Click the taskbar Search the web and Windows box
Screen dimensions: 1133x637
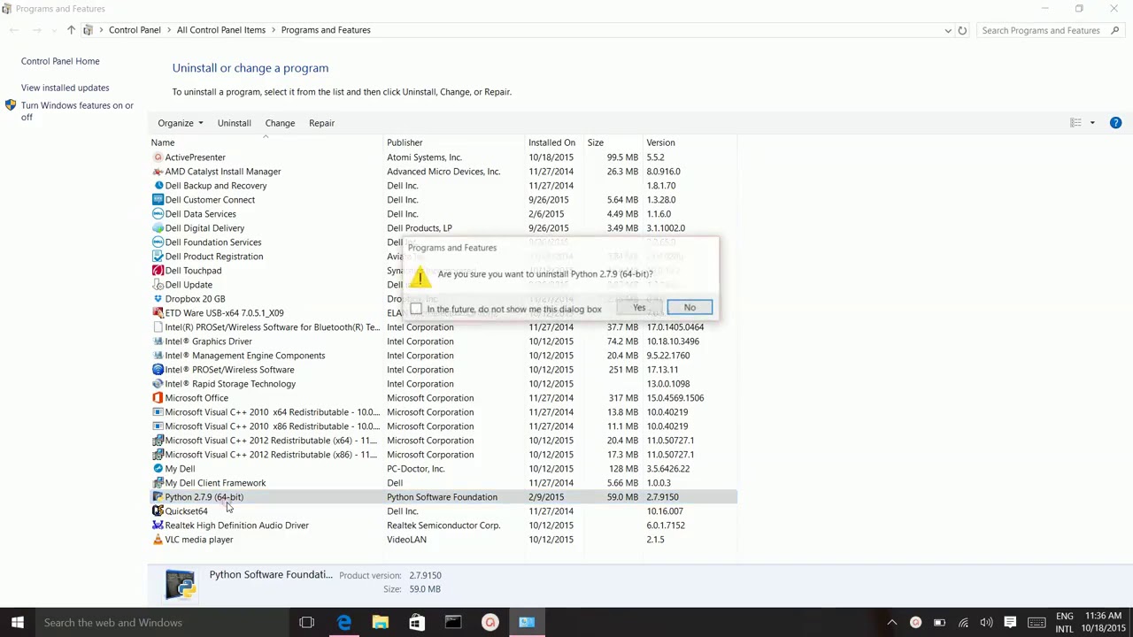[x=161, y=622]
